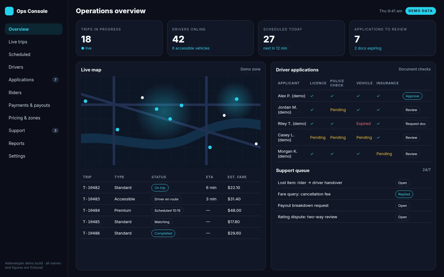This screenshot has height=277, width=444.
Task: Approve Alex P. application
Action: click(x=413, y=96)
